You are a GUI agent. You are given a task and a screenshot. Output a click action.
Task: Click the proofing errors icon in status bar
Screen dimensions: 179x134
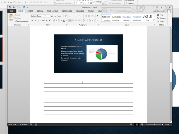click(x=31, y=124)
